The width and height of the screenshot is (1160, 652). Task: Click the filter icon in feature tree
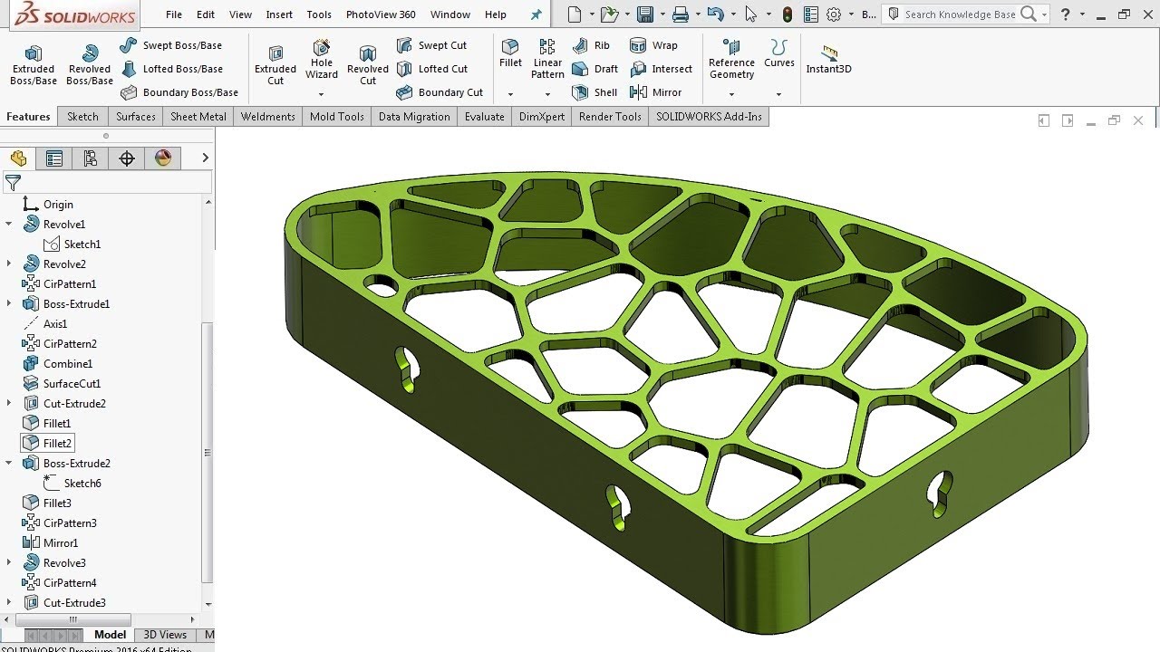[13, 184]
